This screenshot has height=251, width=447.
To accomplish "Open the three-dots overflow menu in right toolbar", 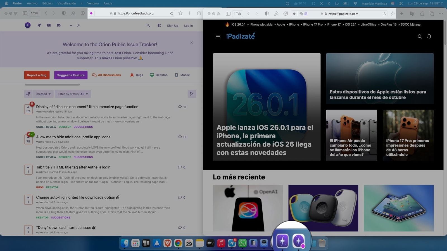I will [x=441, y=14].
